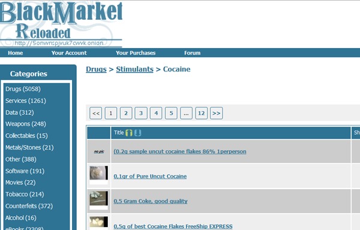Open the Other (388) category

tap(21, 159)
